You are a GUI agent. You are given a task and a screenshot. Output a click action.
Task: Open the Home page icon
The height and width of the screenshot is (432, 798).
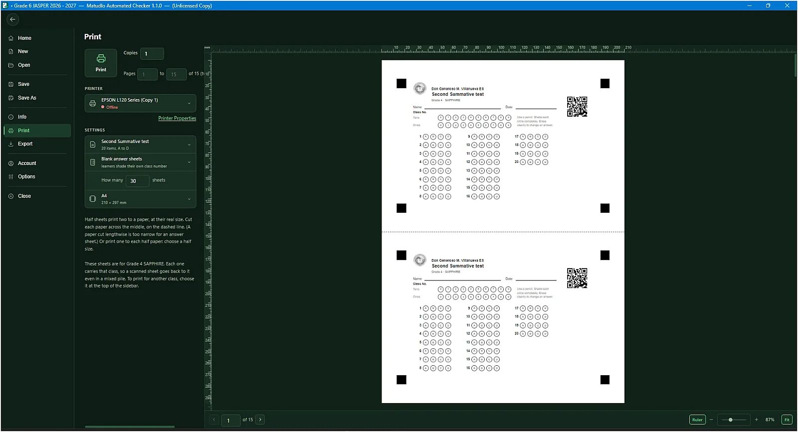(11, 38)
